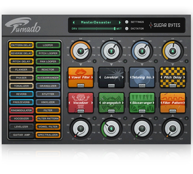Click knob number 2
Image resolution: width=193 pixels, height=174 pixels.
[x=111, y=51]
